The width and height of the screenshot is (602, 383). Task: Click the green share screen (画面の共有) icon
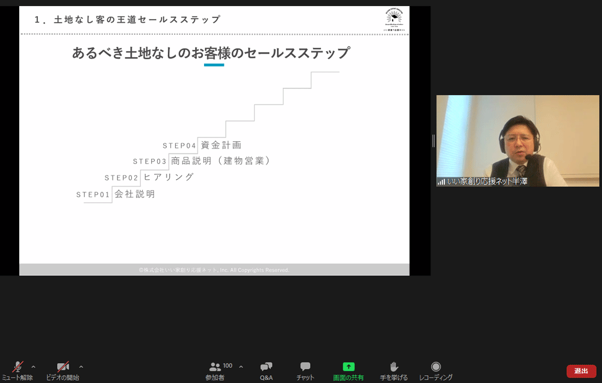pyautogui.click(x=348, y=367)
